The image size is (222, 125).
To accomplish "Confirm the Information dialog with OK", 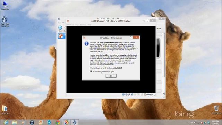I will pyautogui.click(x=111, y=76).
